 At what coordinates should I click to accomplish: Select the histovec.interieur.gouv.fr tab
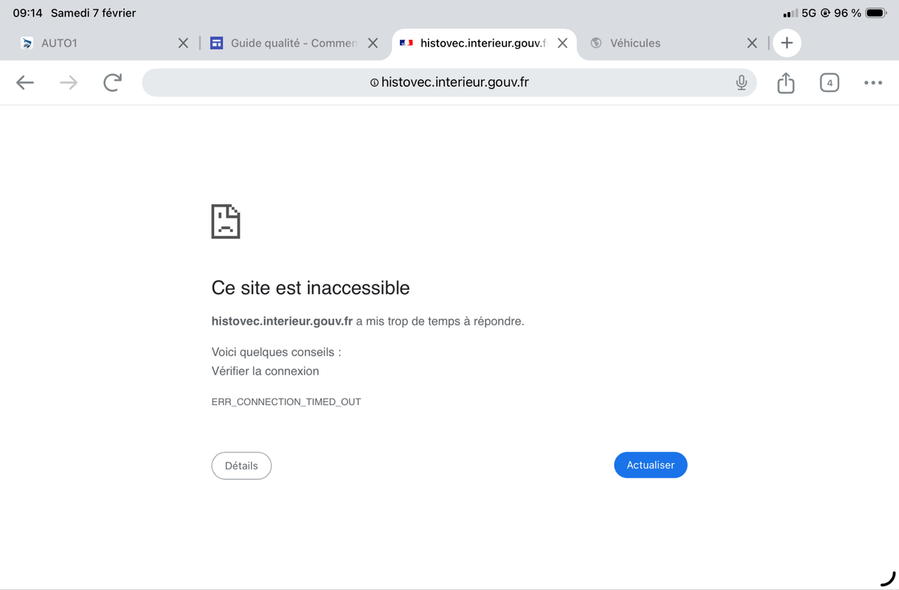(484, 43)
